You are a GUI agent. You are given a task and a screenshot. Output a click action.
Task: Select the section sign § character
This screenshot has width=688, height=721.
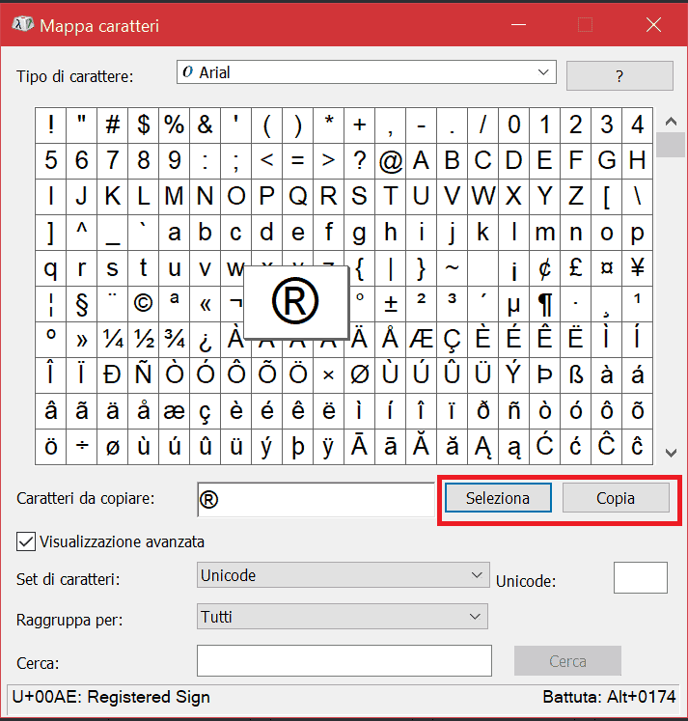(81, 303)
